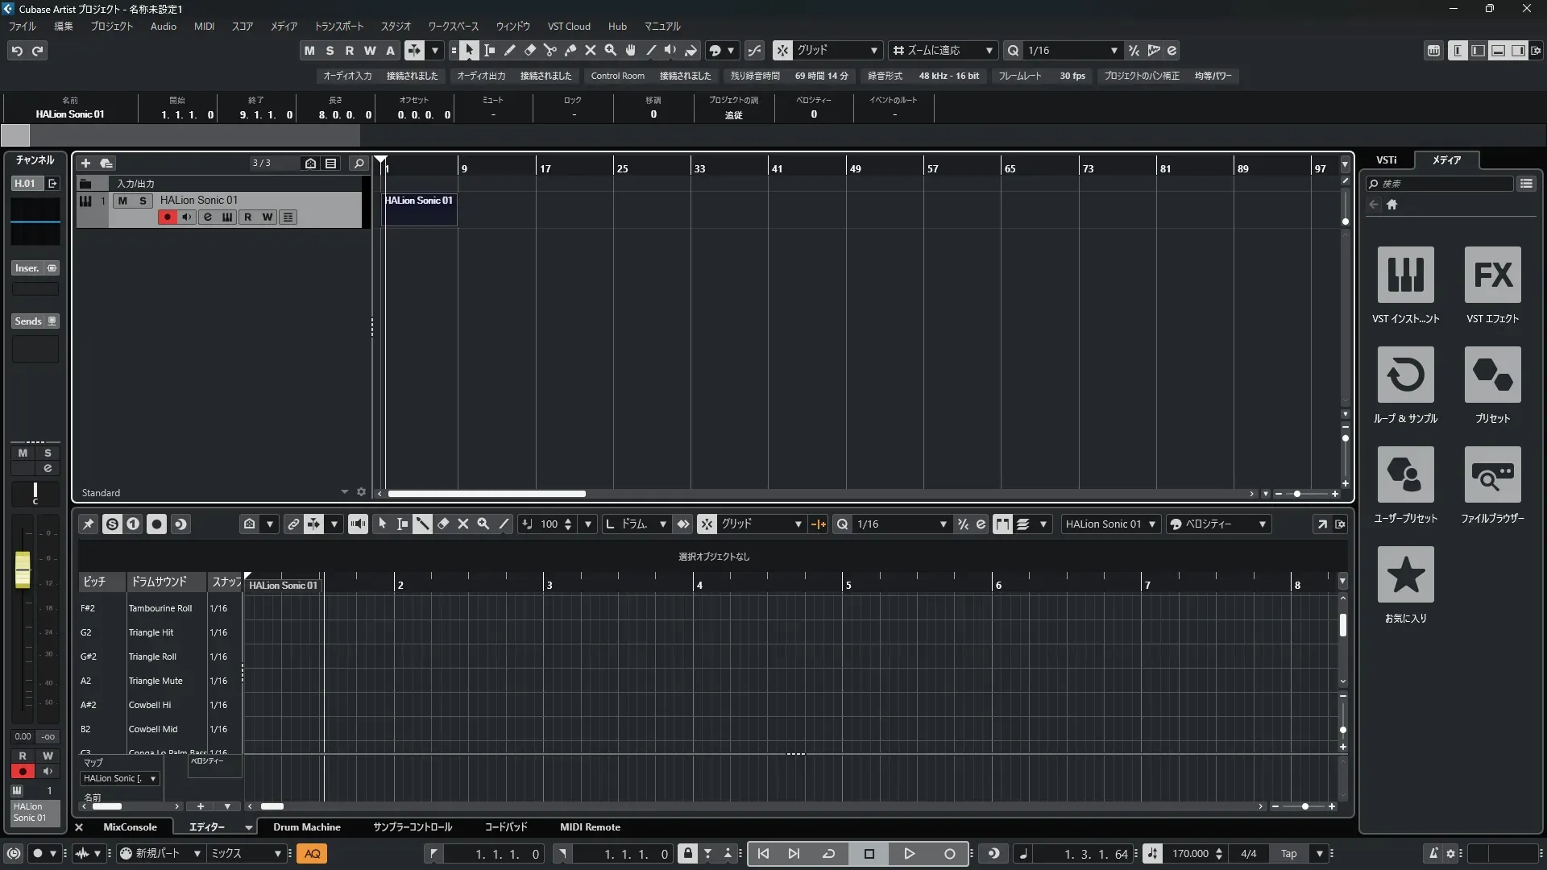Screen dimensions: 1547x870
Task: Open VST Effects FX media tile
Action: click(1492, 275)
